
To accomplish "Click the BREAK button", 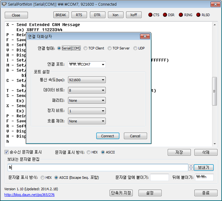I will click(x=61, y=15).
